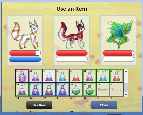Choose the bubbling red potion with count 2
The image size is (143, 115).
click(x=117, y=76)
